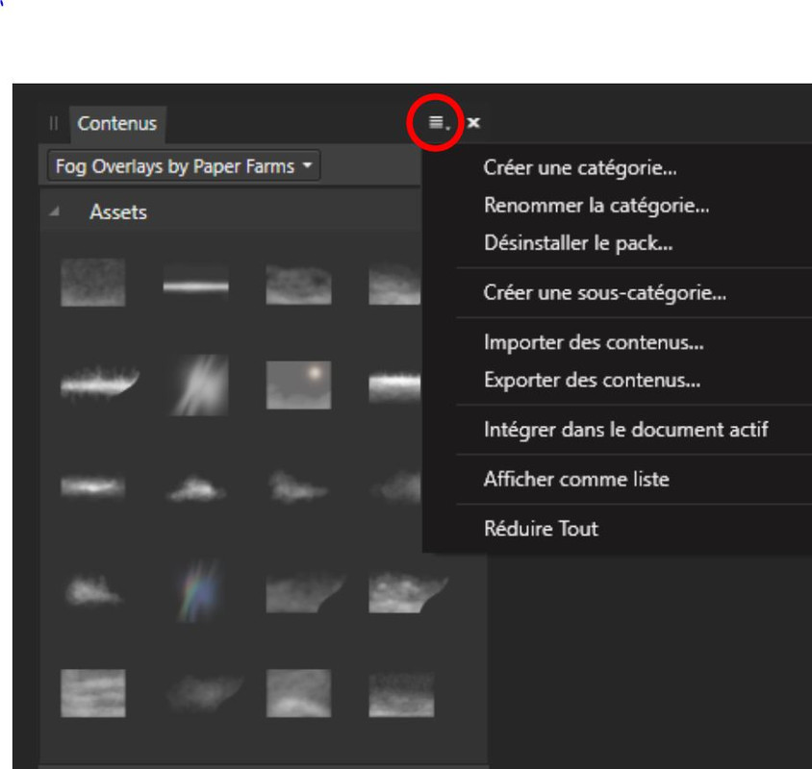Choose Créer une sous-catégorie... option
The width and height of the screenshot is (812, 769).
click(604, 293)
